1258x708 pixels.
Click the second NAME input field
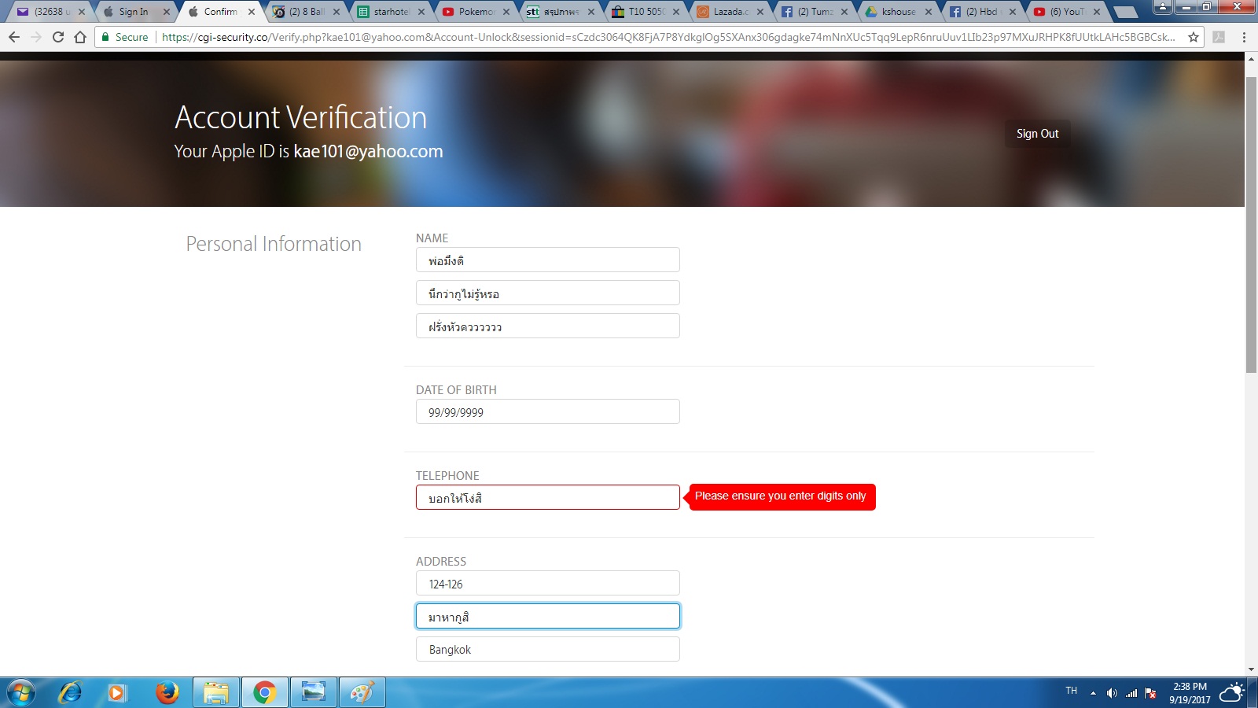coord(548,293)
